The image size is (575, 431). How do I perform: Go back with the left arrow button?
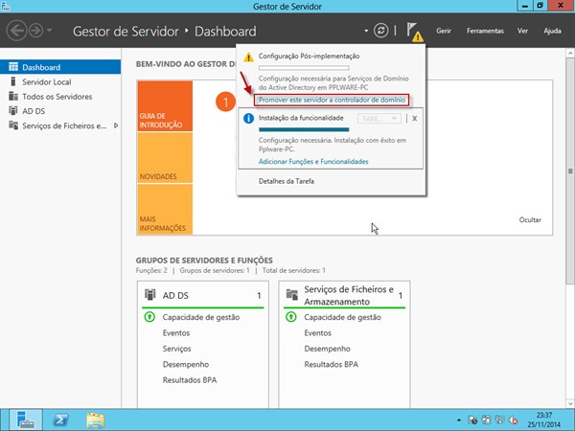(16, 31)
